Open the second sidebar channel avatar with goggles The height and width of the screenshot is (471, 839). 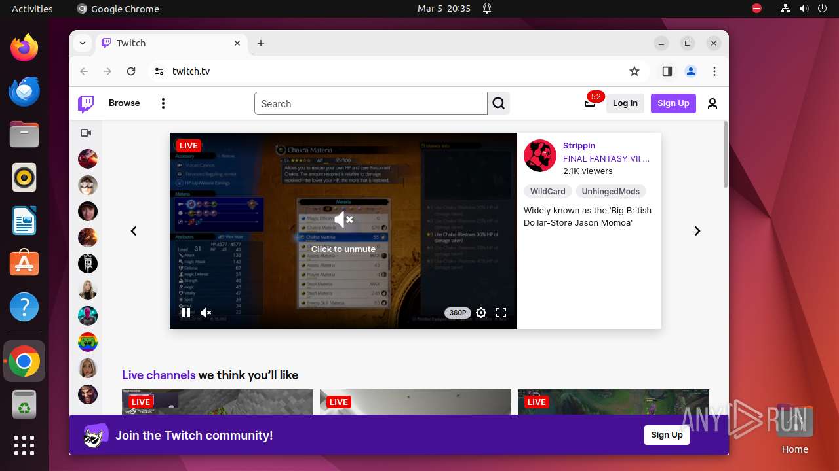(x=88, y=185)
